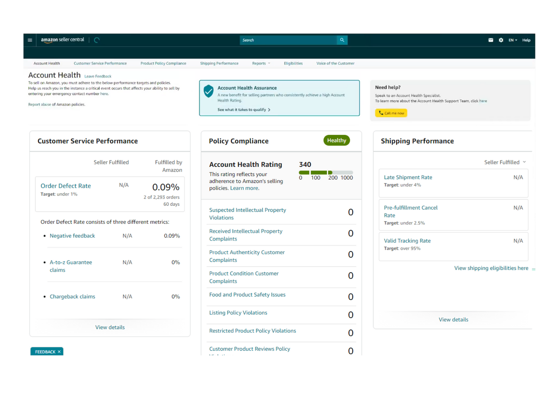559x395 pixels.
Task: Open Valid Tracking Rate link
Action: (407, 241)
